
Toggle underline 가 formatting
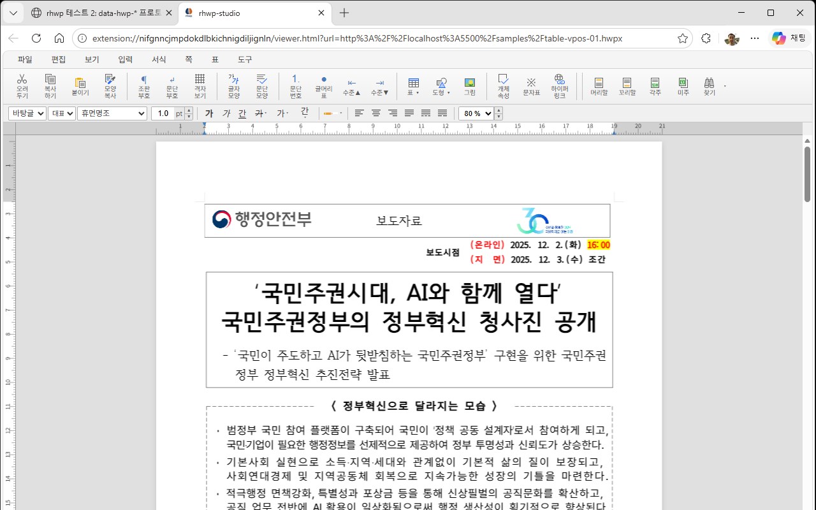coord(242,113)
